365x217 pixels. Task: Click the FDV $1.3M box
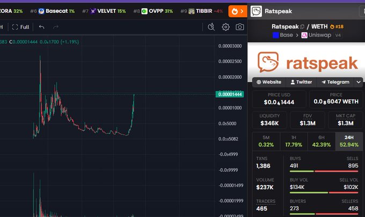click(x=308, y=120)
